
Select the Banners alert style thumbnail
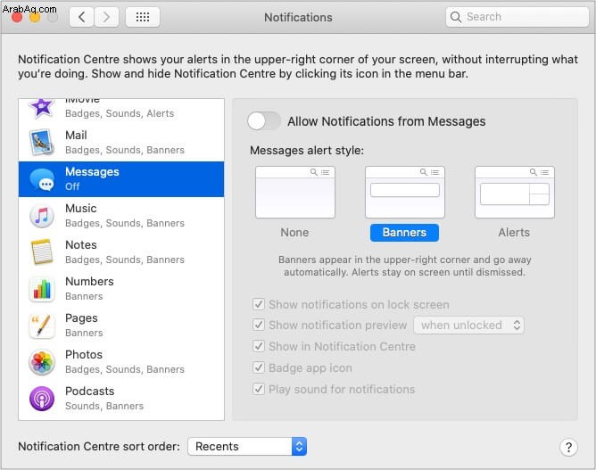click(x=405, y=192)
